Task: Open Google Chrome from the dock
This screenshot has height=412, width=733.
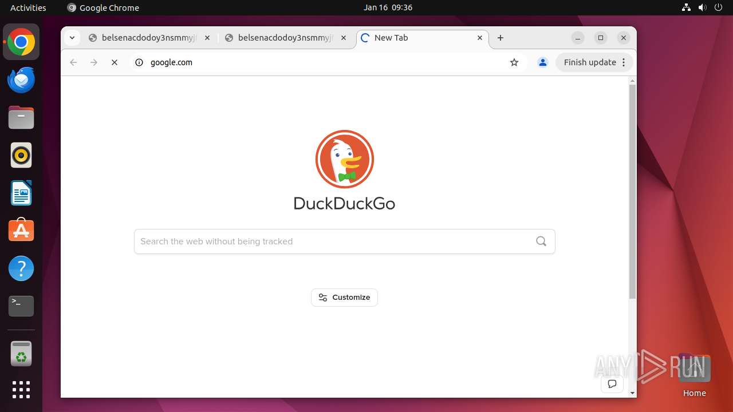Action: tap(21, 42)
